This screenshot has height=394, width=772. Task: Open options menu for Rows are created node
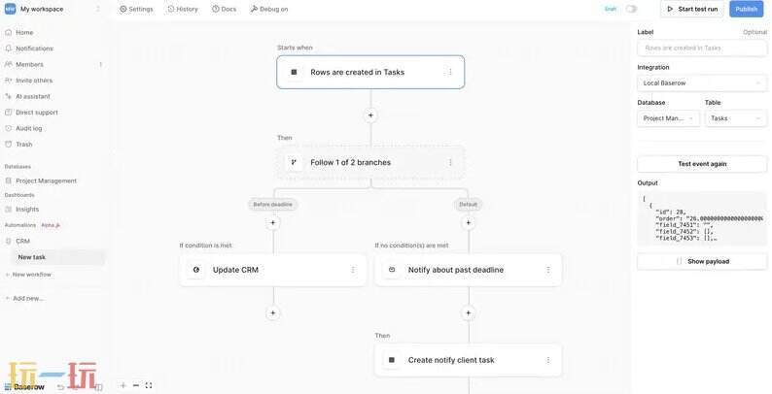[x=450, y=72]
